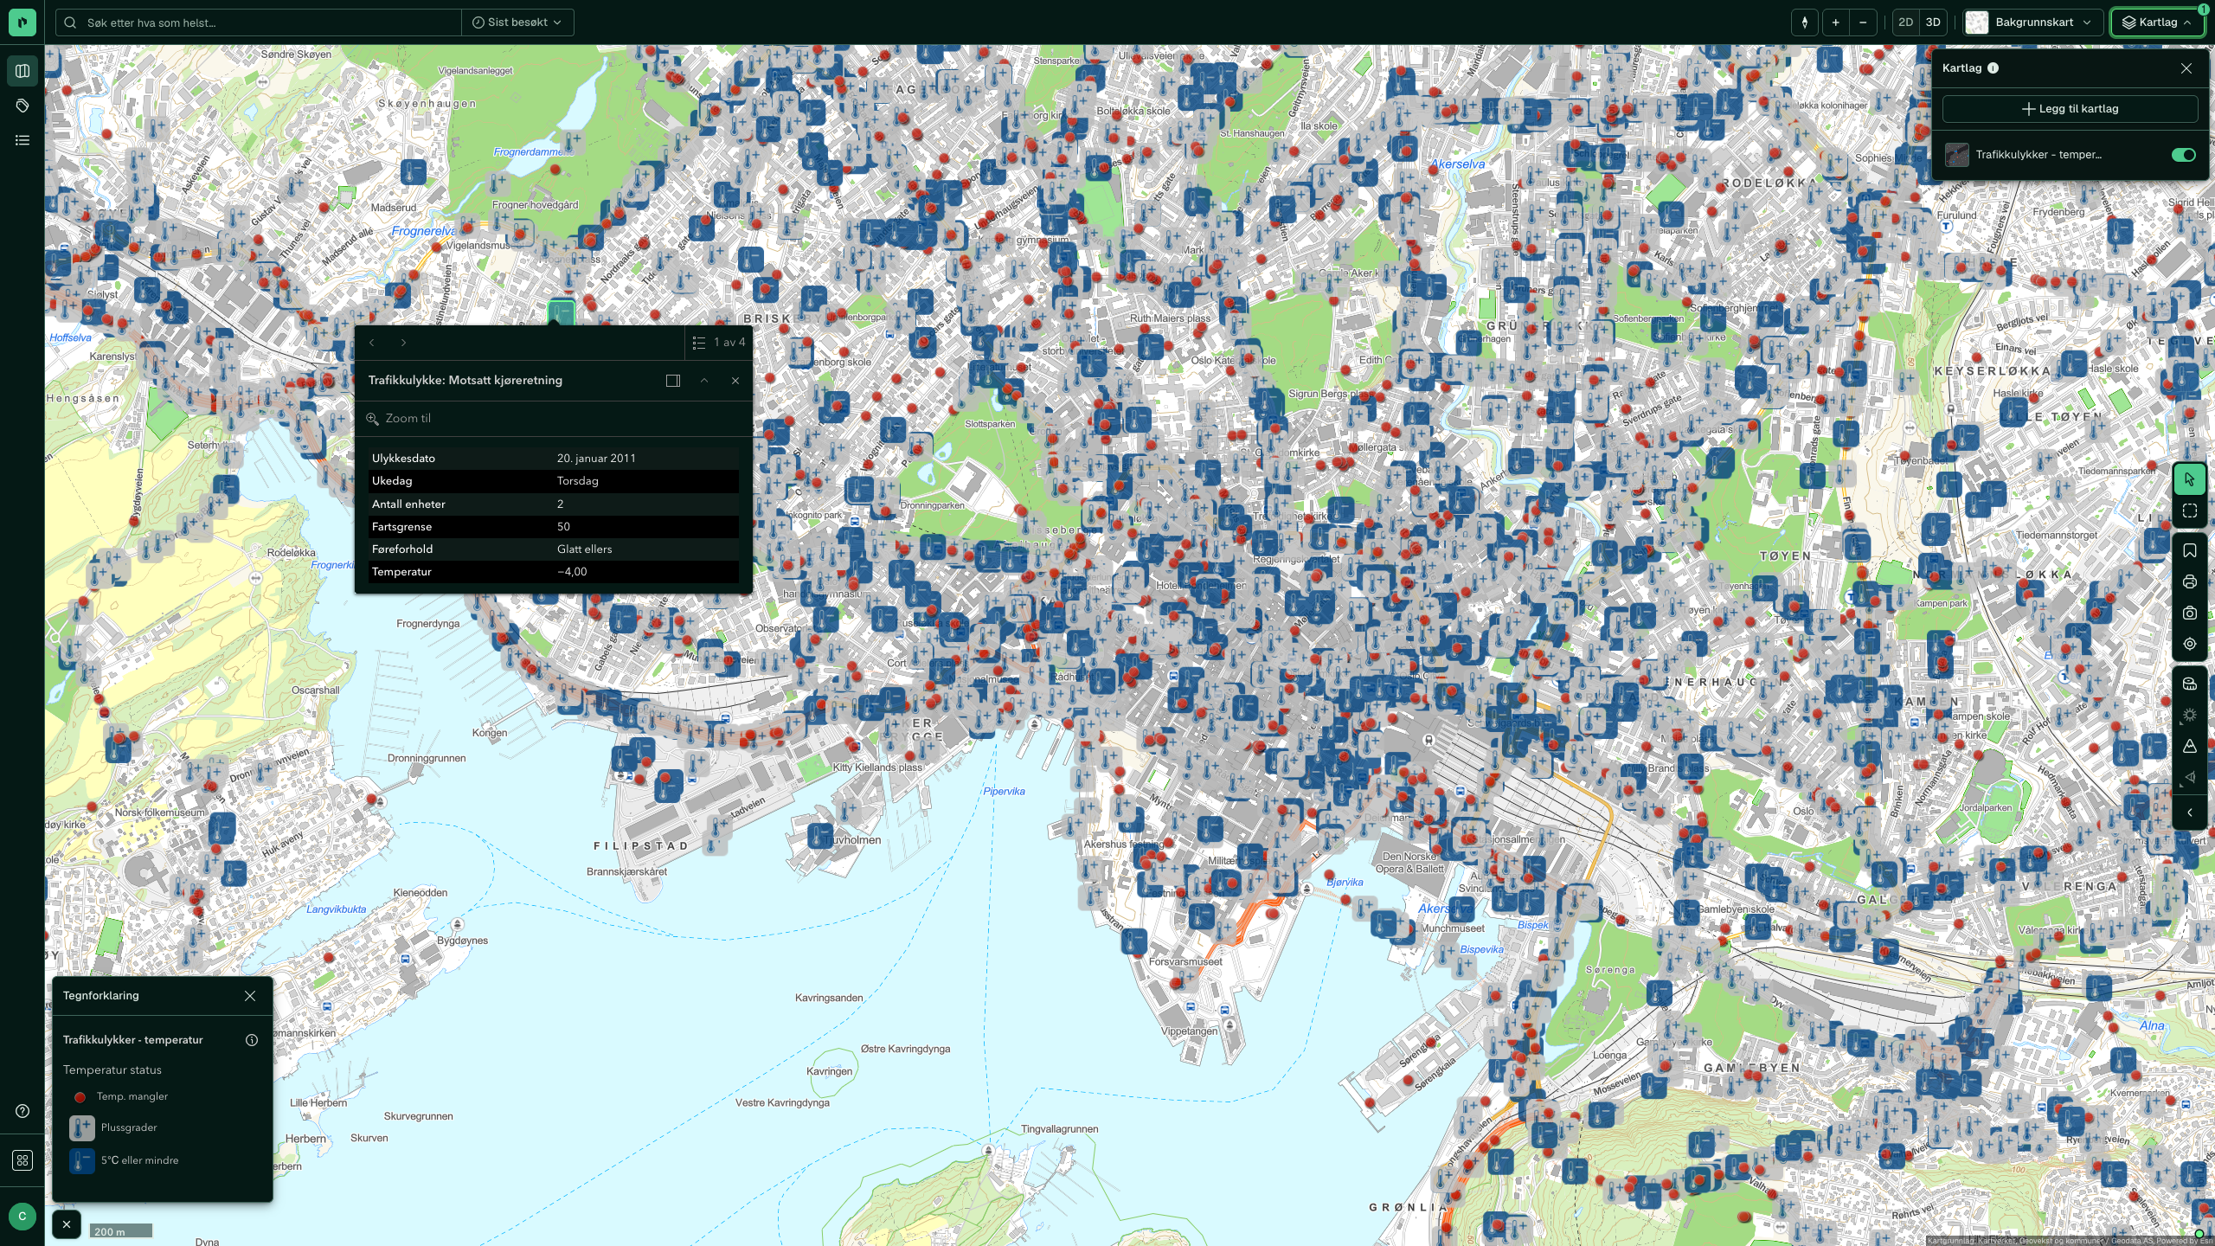
Task: Show legend layer info icon
Action: [252, 1040]
